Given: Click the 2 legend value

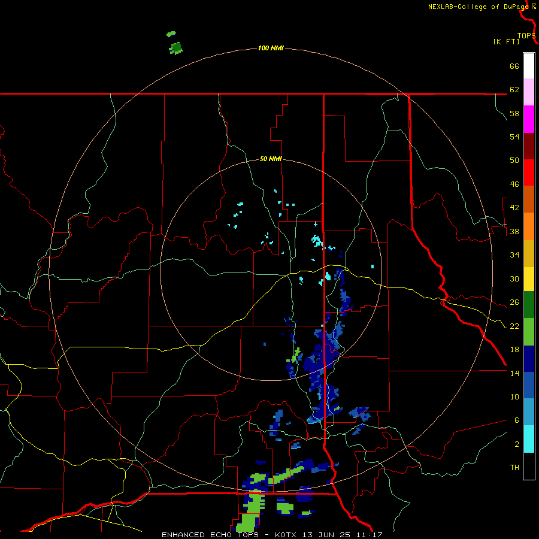Looking at the screenshot, I should pos(517,444).
